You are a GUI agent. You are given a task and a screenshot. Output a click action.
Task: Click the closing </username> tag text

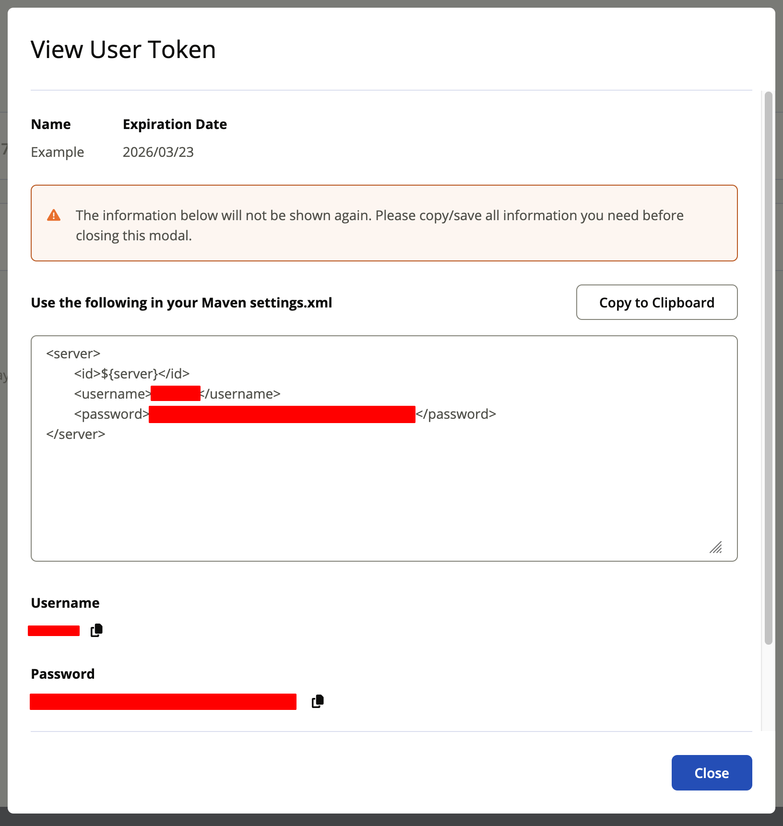coord(241,394)
